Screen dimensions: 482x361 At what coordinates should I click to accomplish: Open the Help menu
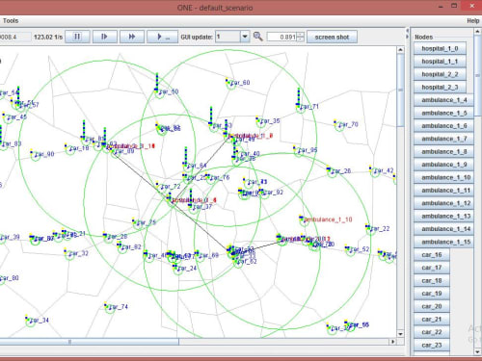click(x=473, y=20)
